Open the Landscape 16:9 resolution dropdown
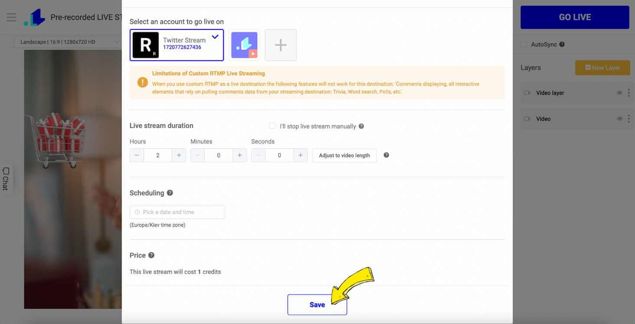The height and width of the screenshot is (324, 635). 67,42
